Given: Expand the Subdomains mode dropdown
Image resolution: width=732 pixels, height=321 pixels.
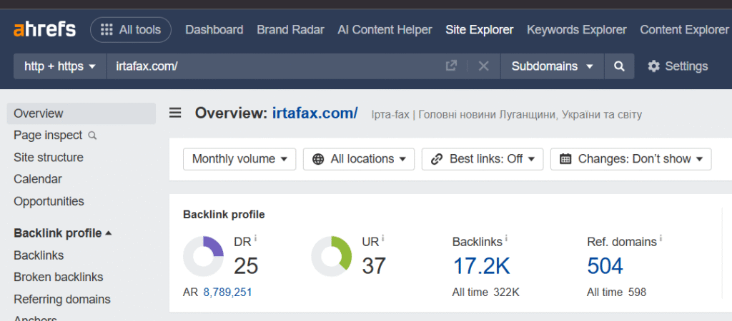Looking at the screenshot, I should tap(553, 66).
